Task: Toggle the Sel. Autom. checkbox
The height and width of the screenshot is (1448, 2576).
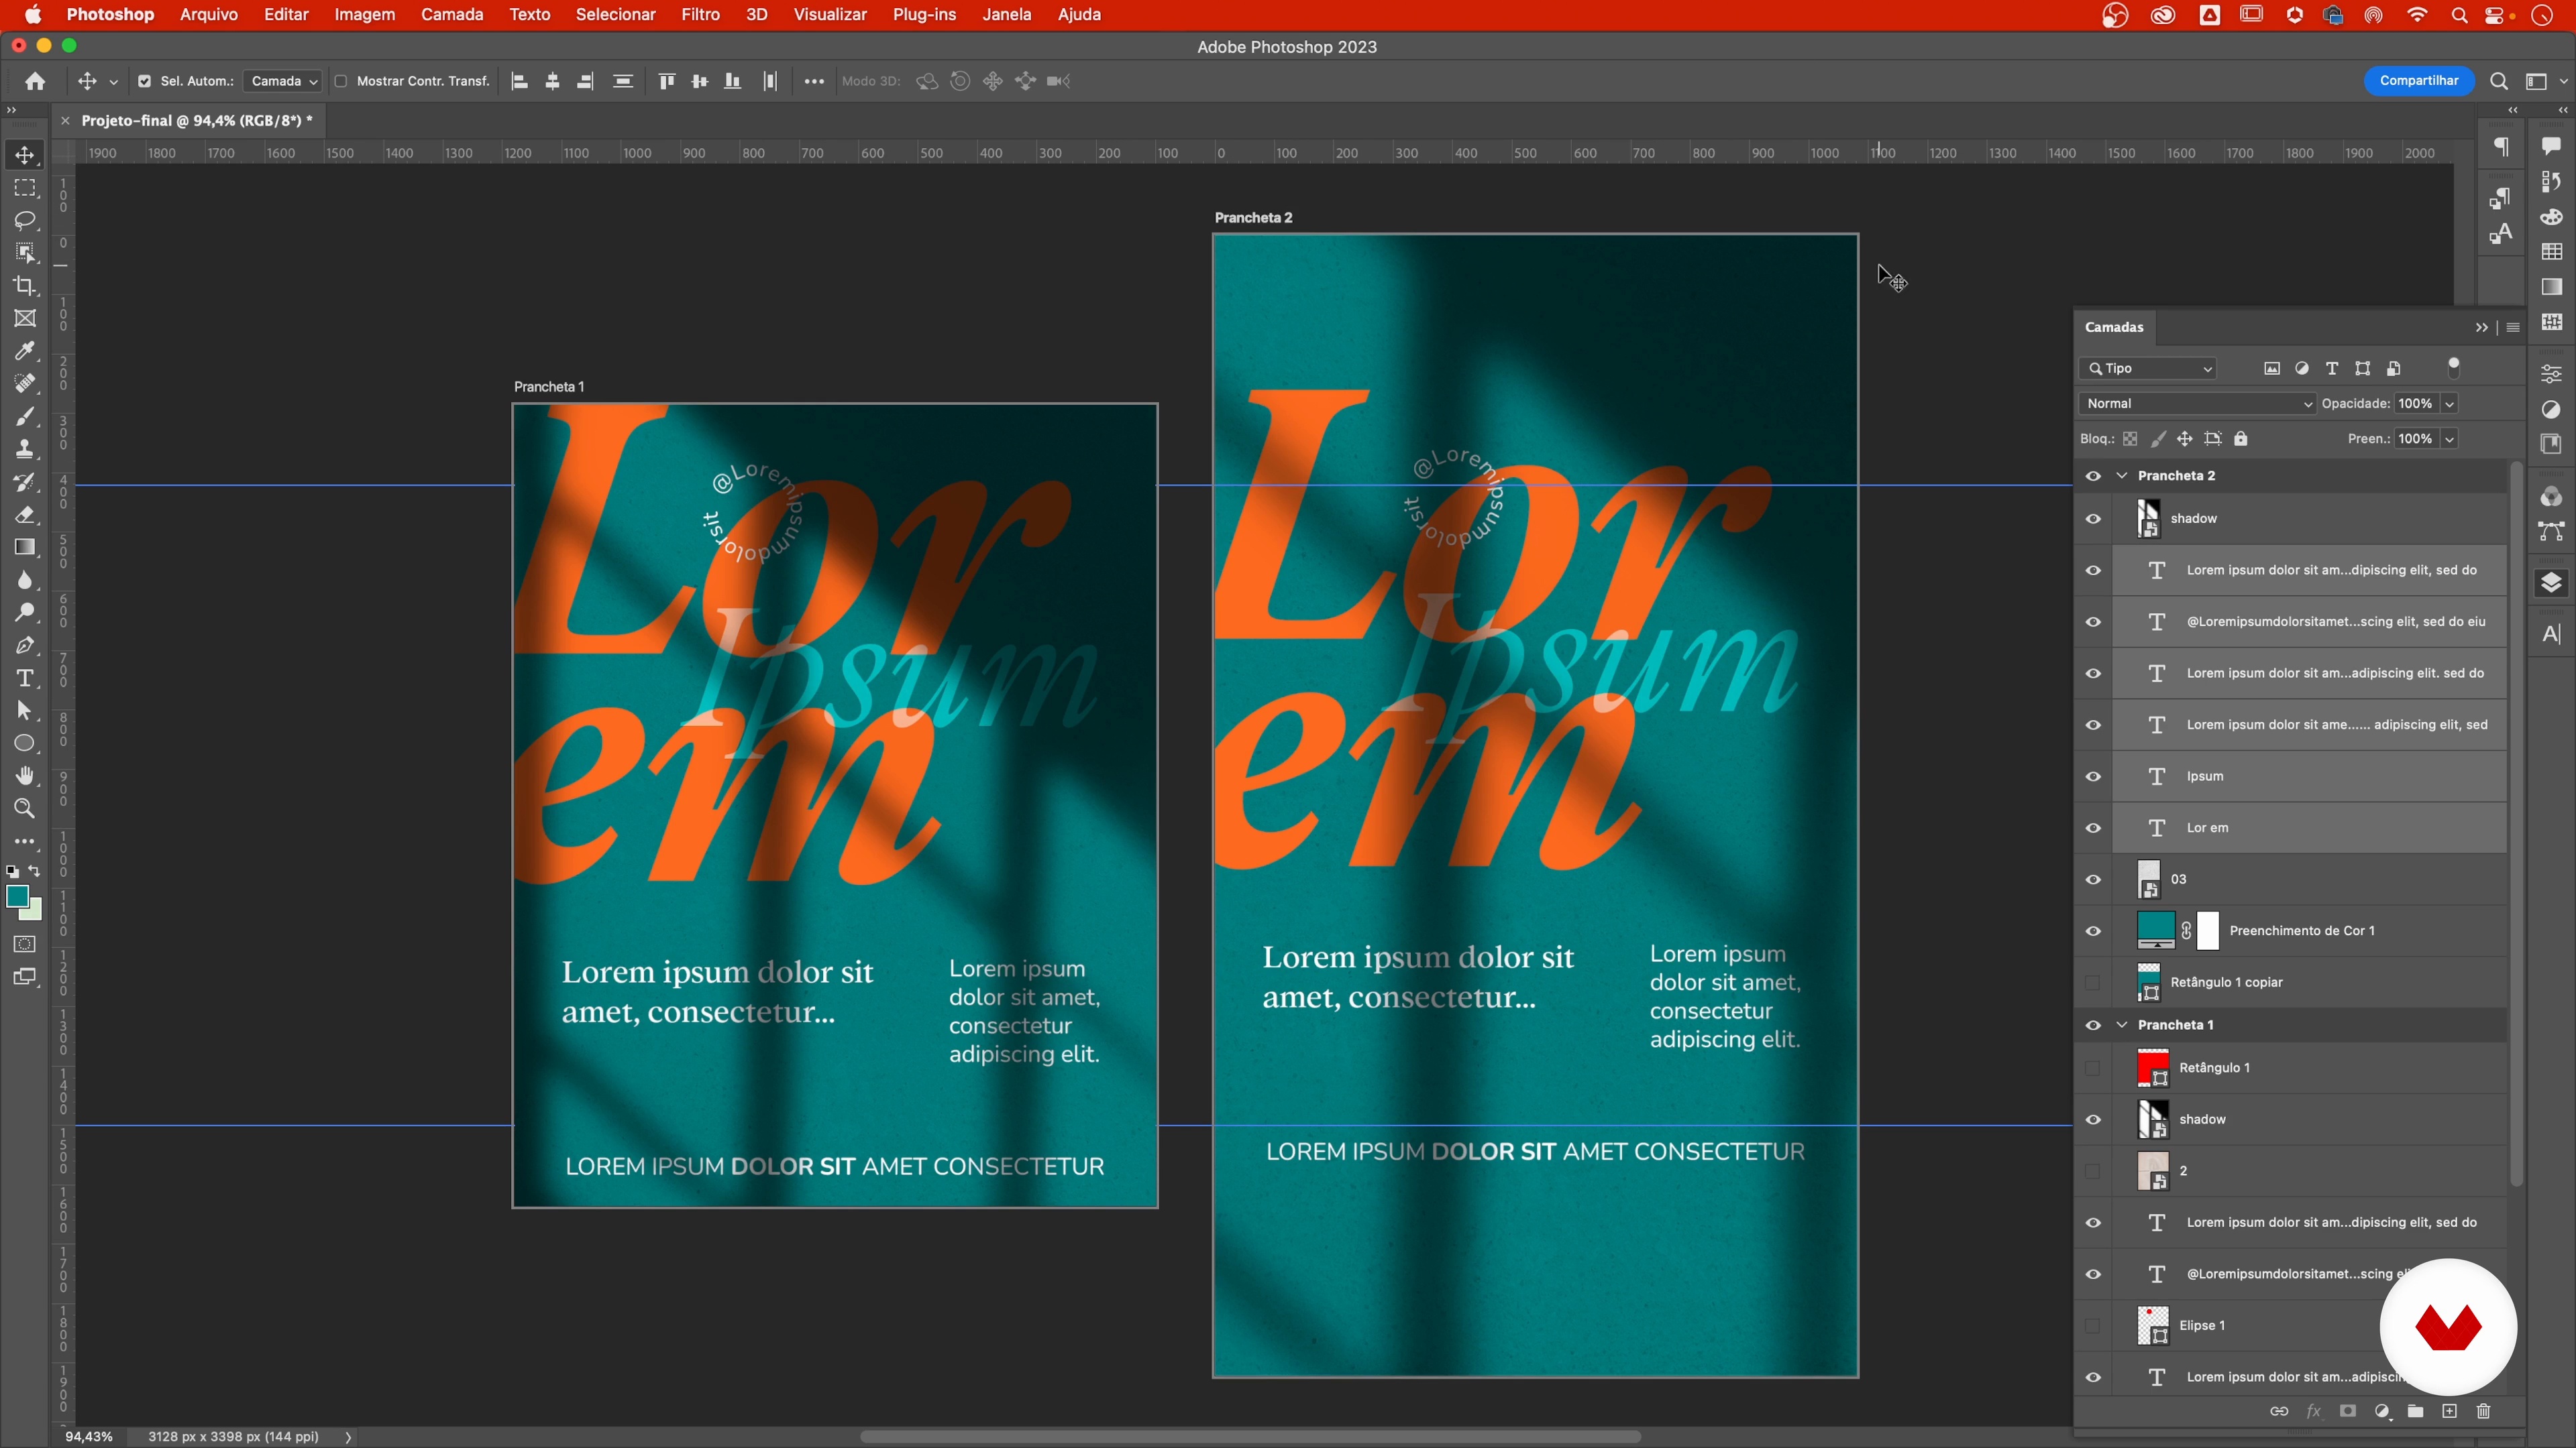Action: point(144,81)
